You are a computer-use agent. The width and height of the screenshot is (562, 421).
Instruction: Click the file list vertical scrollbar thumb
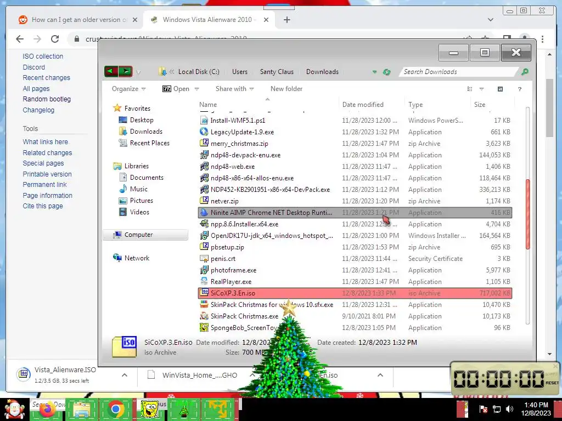point(527,214)
